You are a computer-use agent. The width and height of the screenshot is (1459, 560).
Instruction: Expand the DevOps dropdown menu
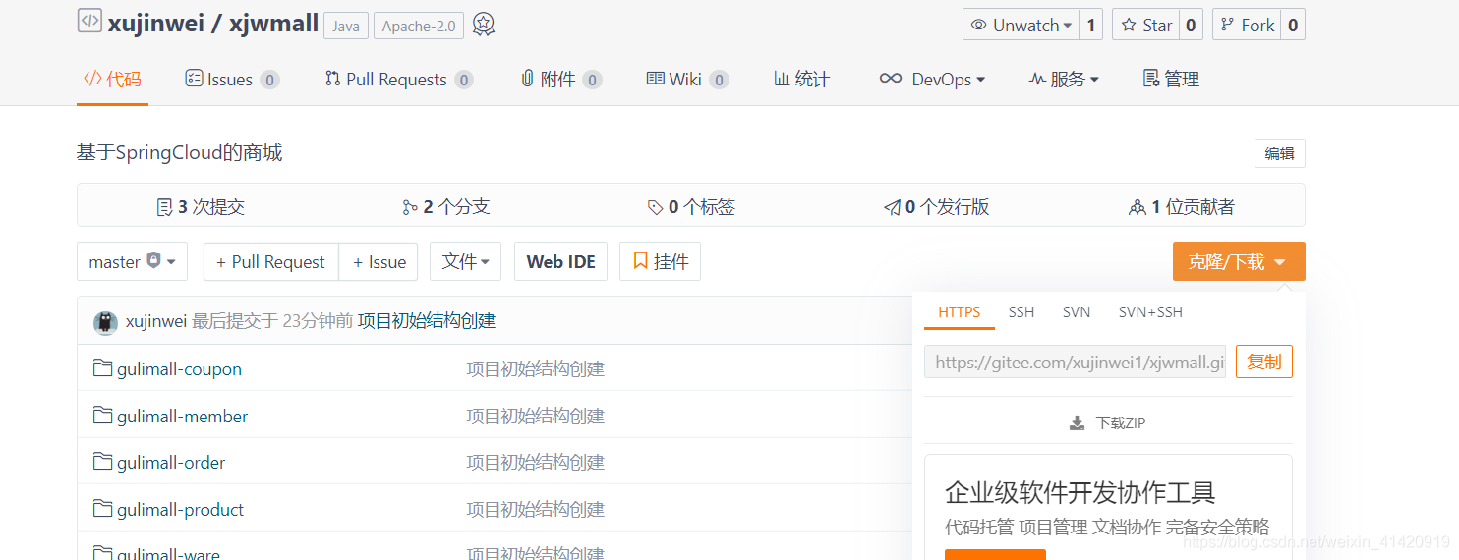[x=932, y=80]
